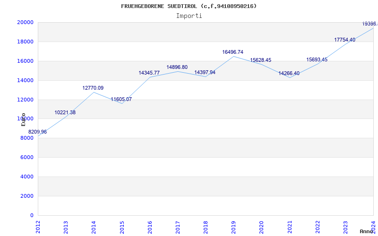
Task: Click the 2019 x-axis label
Action: [x=233, y=227]
